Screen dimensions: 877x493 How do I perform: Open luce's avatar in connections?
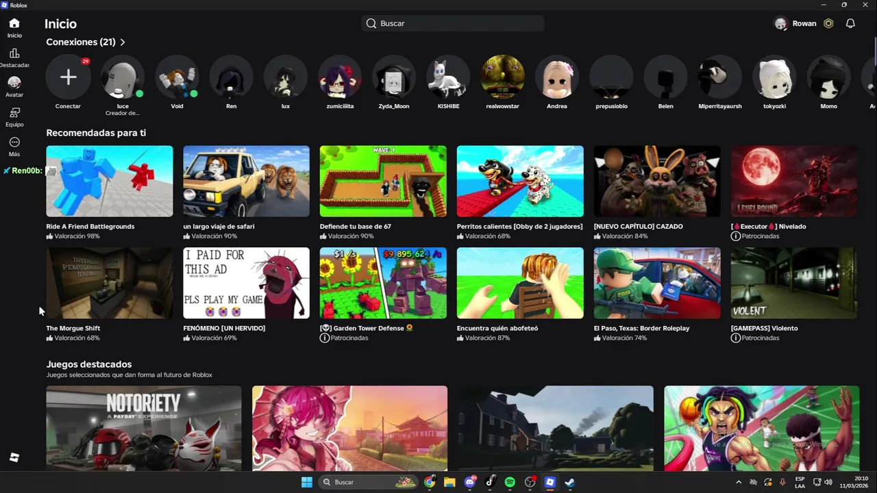(x=123, y=77)
